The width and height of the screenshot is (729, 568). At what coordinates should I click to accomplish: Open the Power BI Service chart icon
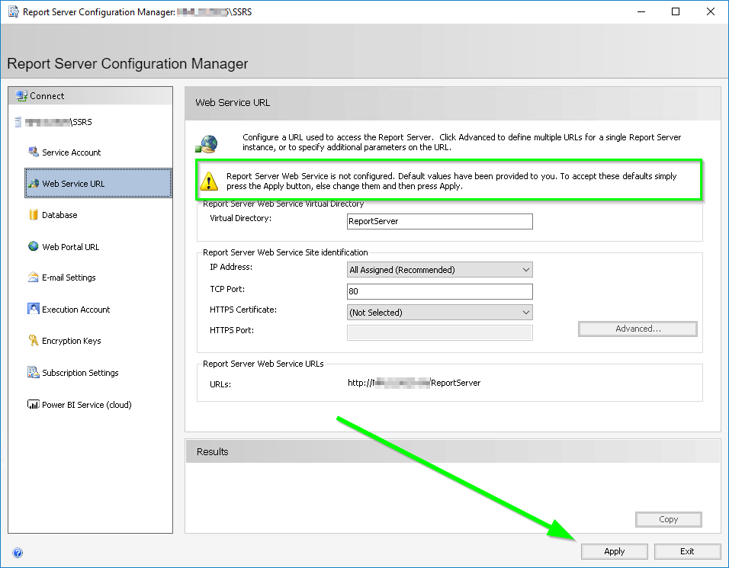[x=34, y=404]
